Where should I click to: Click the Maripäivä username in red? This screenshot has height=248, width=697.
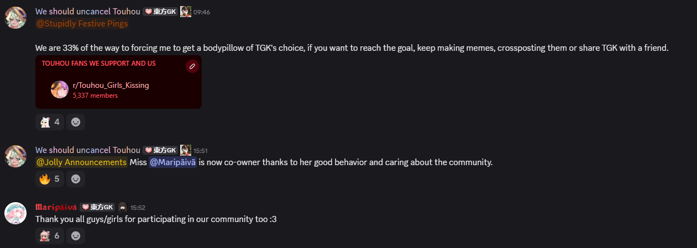56,207
